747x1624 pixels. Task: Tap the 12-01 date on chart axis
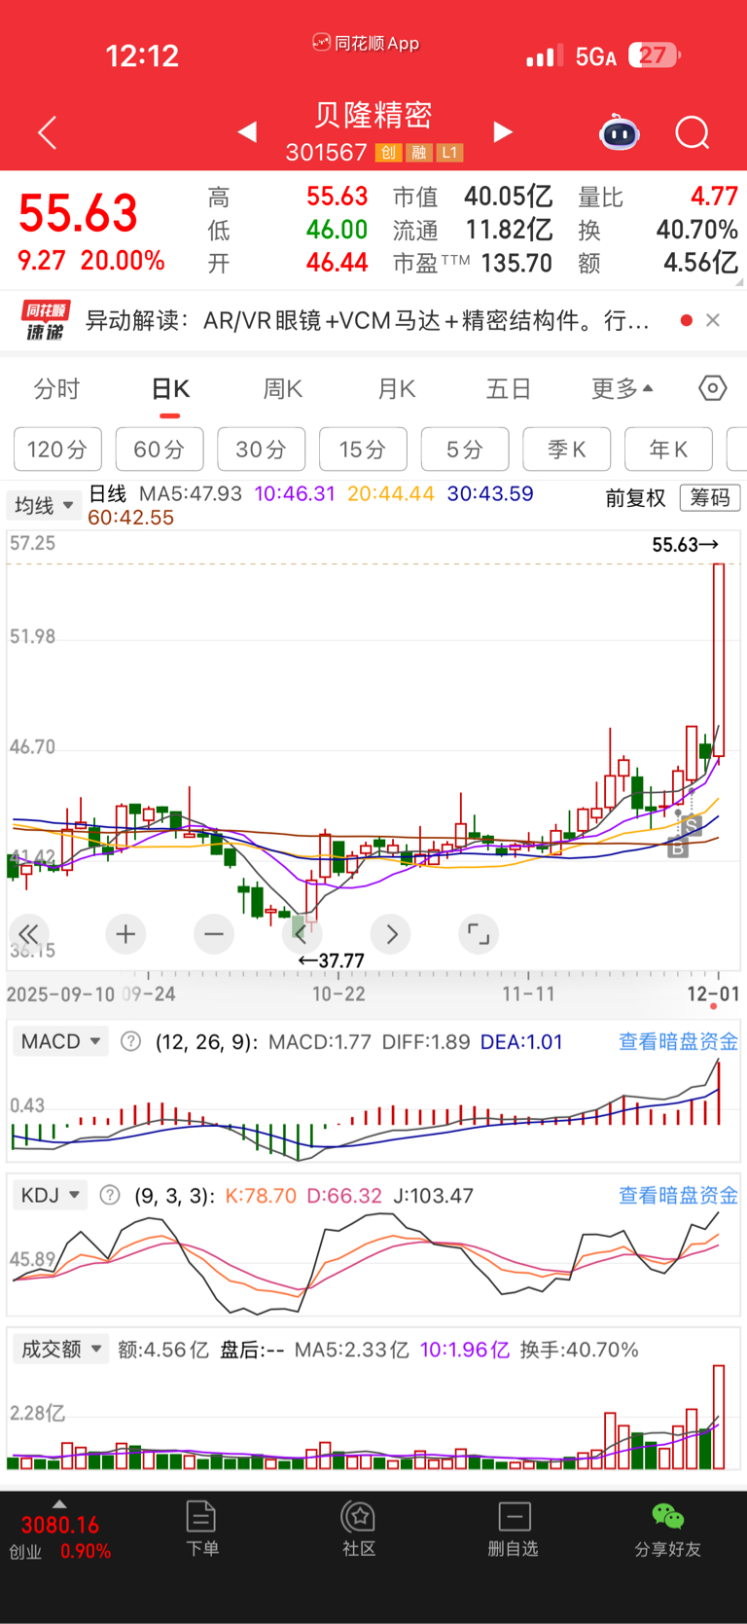[713, 993]
